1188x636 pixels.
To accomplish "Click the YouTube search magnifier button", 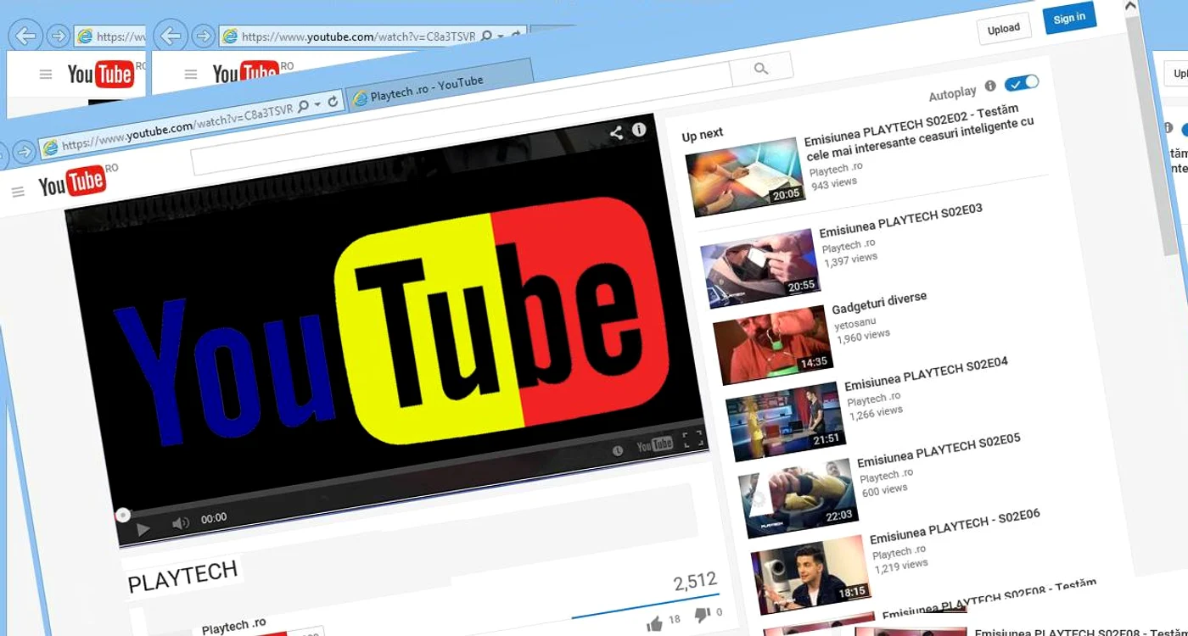I will tap(761, 69).
